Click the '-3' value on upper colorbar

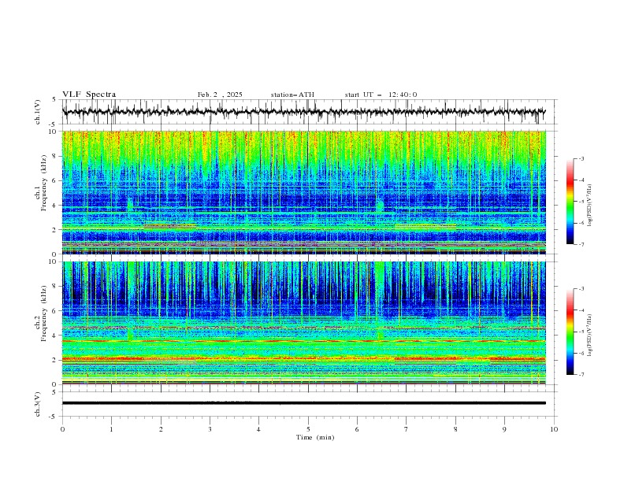click(581, 158)
